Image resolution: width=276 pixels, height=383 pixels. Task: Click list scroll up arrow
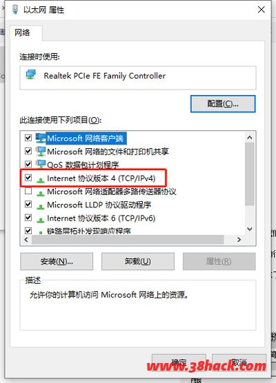point(250,137)
